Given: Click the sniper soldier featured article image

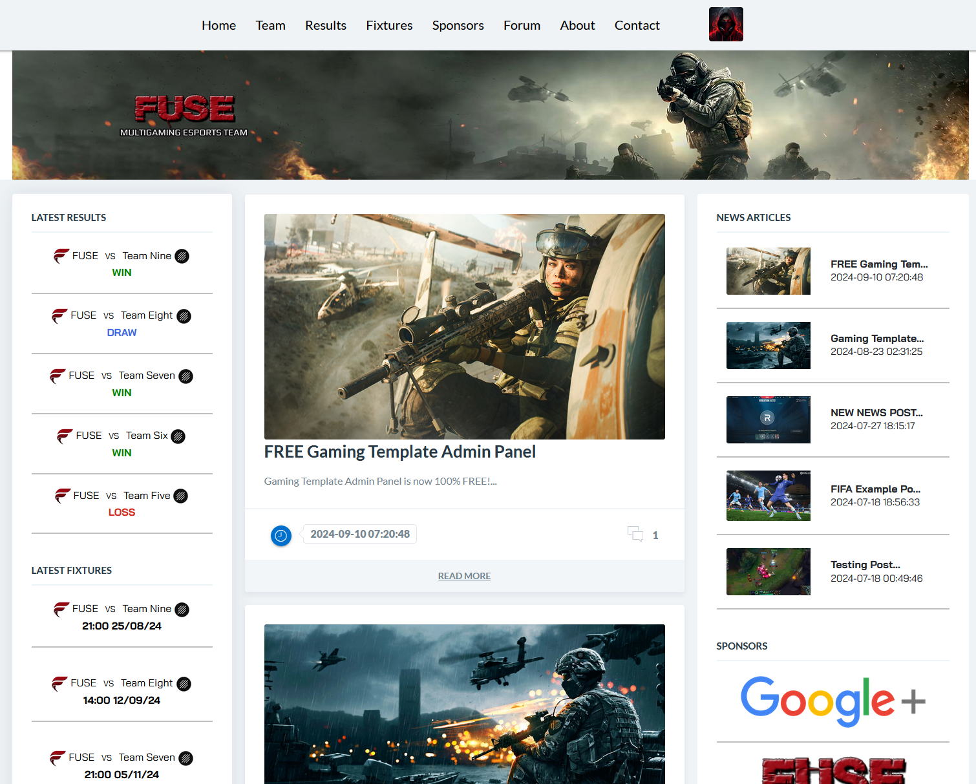Looking at the screenshot, I should point(464,326).
